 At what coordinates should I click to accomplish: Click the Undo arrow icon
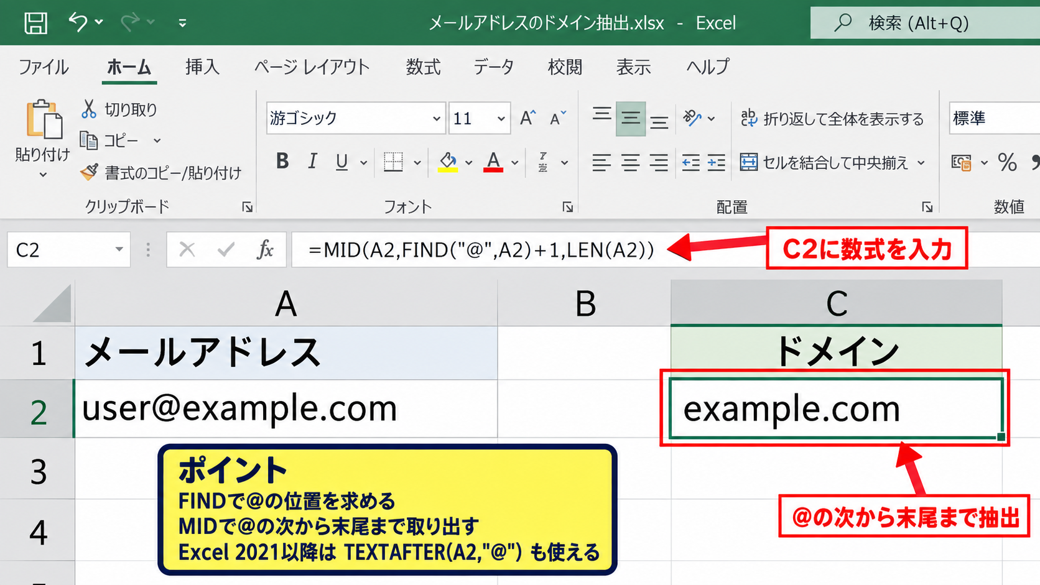click(78, 22)
